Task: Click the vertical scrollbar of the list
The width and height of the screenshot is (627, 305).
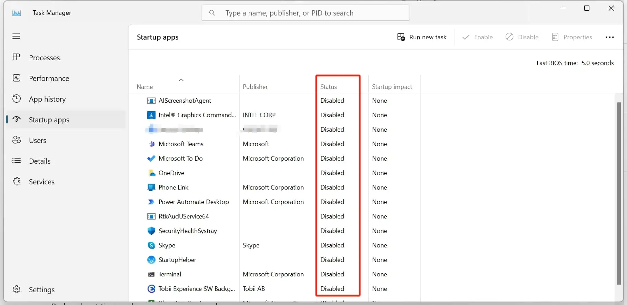Action: pos(618,193)
